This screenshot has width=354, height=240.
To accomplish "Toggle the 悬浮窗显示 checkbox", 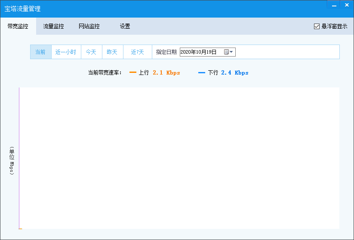I will 317,26.
